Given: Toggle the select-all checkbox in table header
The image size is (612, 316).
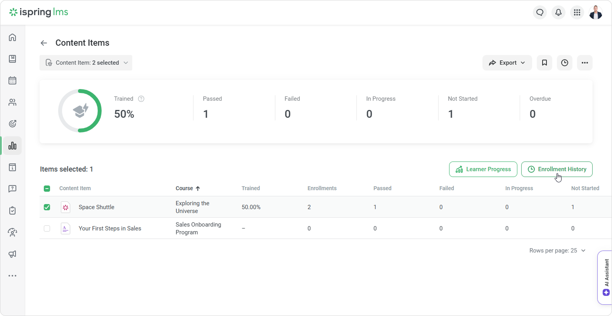Looking at the screenshot, I should coord(47,189).
